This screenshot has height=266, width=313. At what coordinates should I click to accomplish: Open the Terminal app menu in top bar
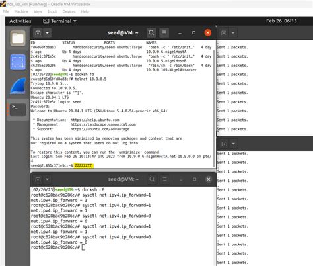pyautogui.click(x=59, y=21)
